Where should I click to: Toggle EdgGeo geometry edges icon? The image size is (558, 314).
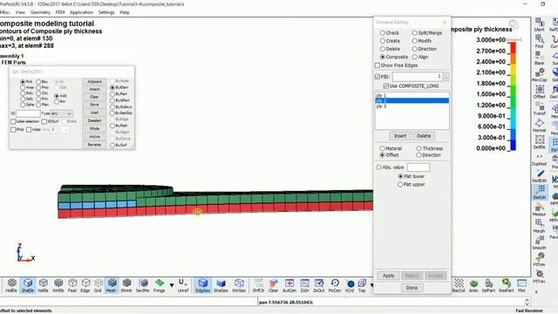[x=203, y=285]
